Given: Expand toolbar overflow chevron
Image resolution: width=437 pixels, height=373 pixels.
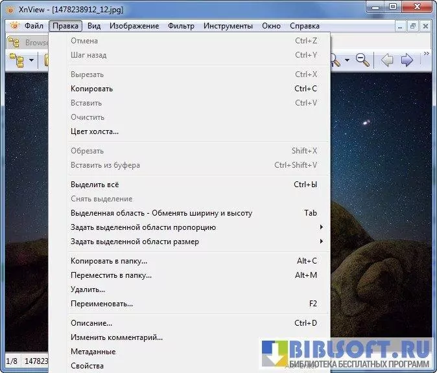Looking at the screenshot, I should tap(426, 54).
